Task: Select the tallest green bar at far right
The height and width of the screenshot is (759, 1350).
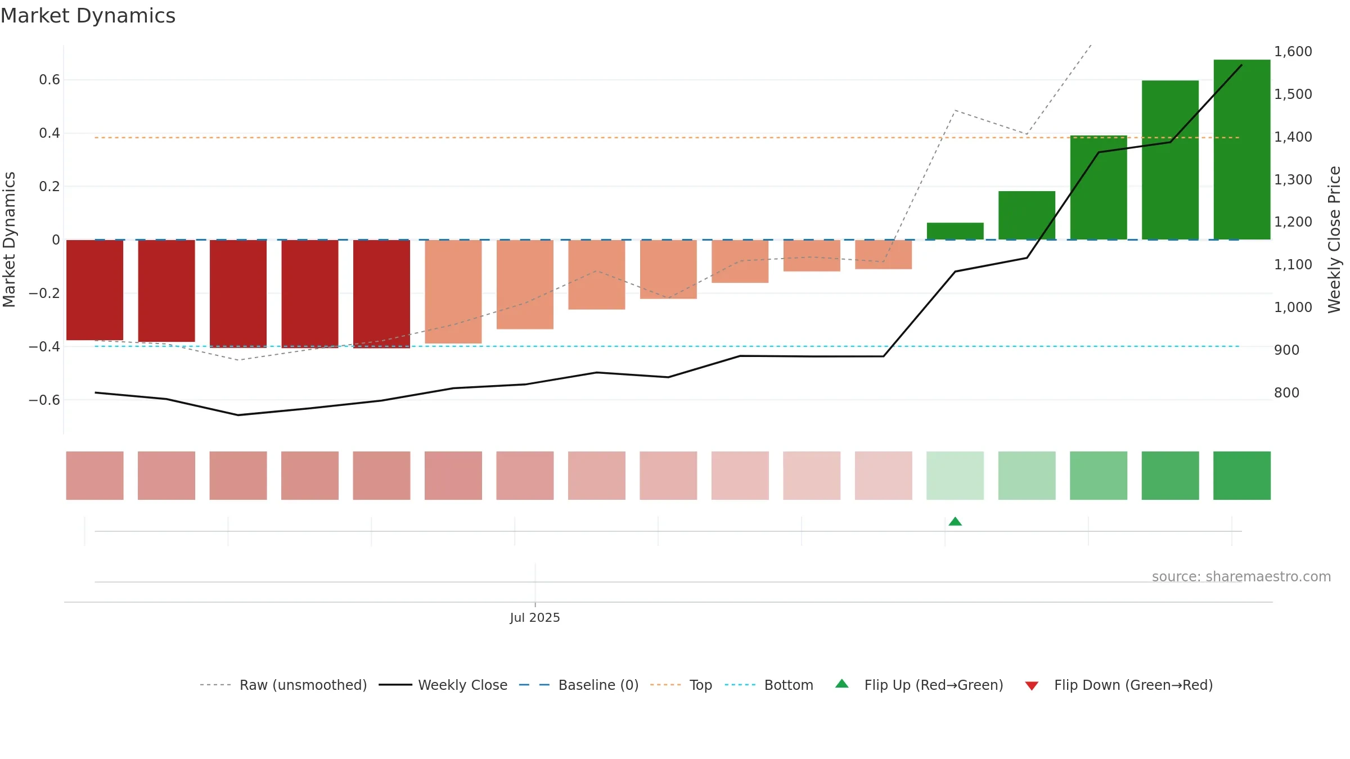Action: (x=1242, y=150)
